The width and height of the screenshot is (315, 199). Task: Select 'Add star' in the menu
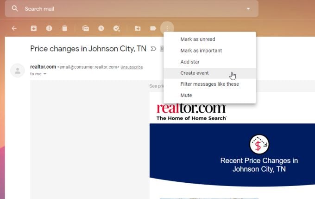[x=210, y=62]
